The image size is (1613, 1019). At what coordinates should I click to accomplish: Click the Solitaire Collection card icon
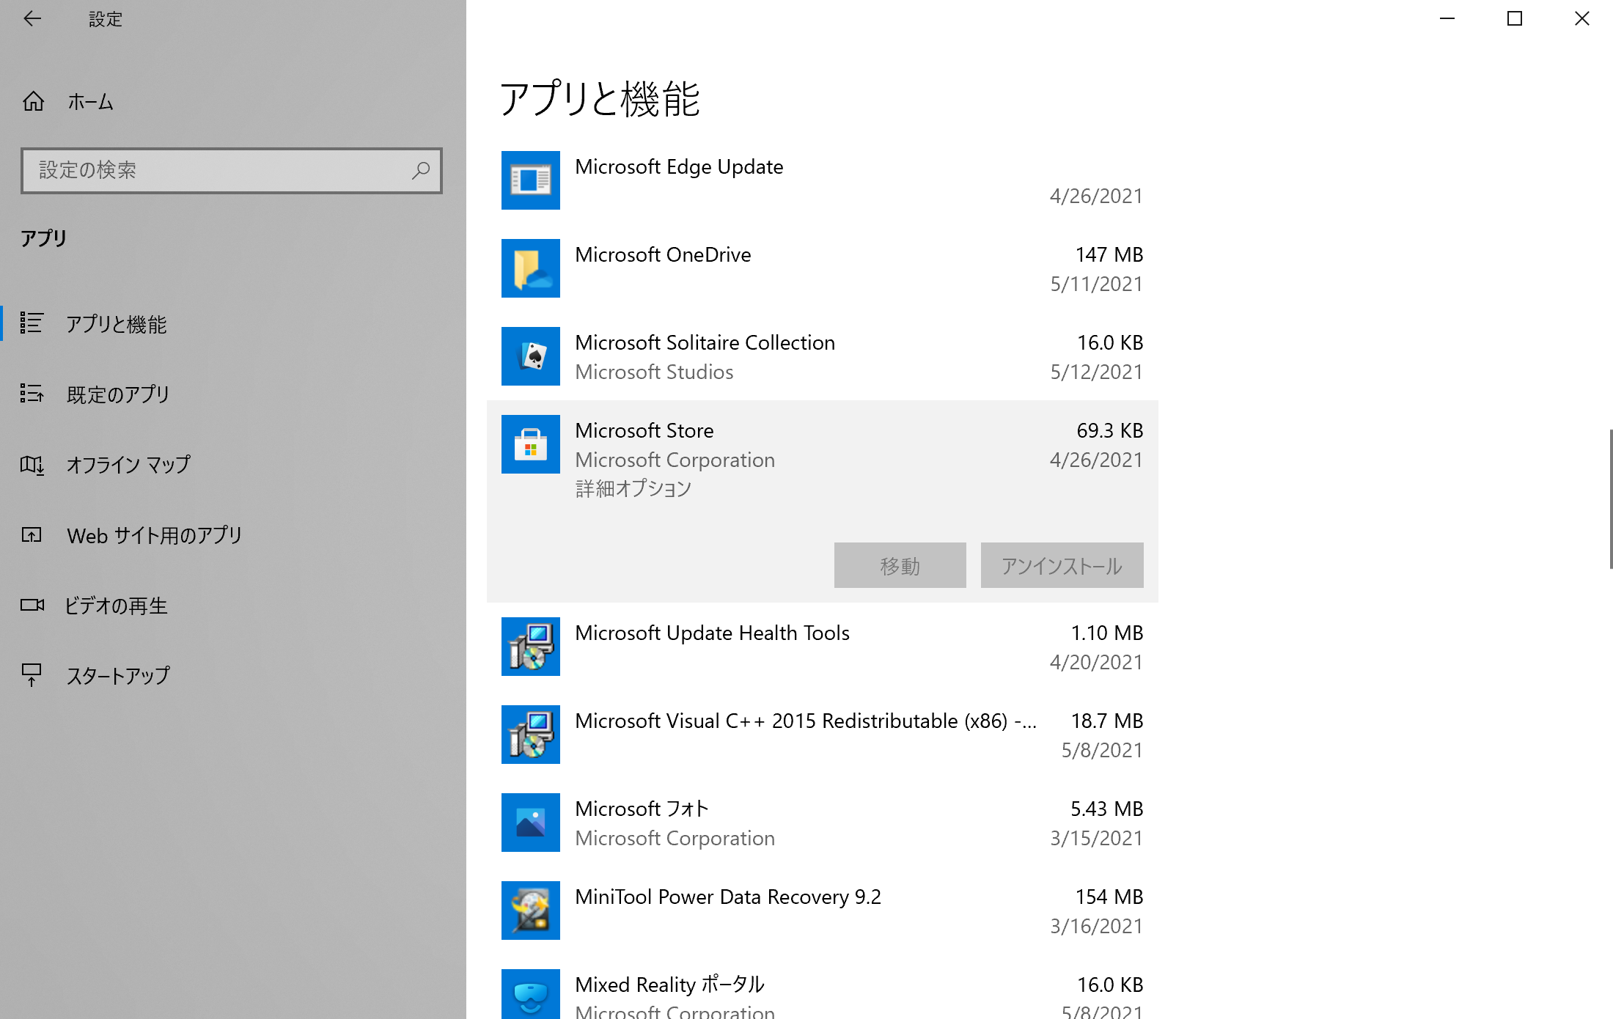[x=530, y=356]
